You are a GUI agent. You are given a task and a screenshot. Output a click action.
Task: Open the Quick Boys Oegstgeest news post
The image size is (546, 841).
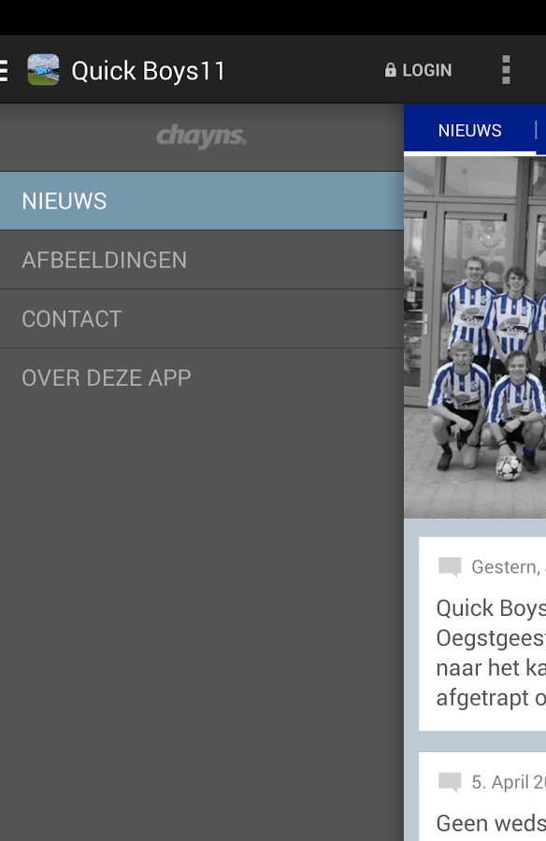click(x=482, y=634)
